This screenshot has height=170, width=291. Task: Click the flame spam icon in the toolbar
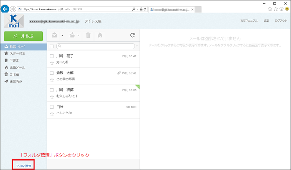coord(100,35)
